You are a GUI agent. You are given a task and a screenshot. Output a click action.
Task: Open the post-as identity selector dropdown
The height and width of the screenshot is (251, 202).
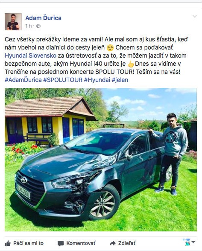click(x=189, y=242)
